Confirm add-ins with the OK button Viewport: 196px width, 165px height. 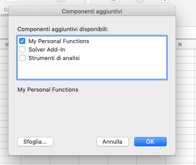coord(150,142)
